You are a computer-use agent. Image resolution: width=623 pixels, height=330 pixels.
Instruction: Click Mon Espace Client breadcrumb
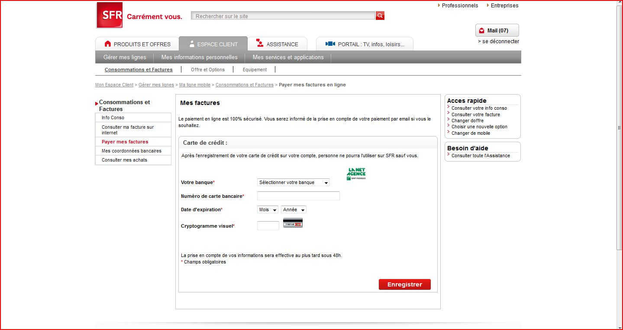coord(114,85)
